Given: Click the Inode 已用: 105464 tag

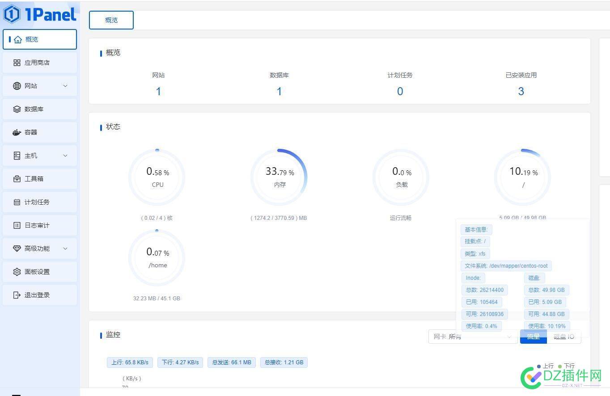Looking at the screenshot, I should (x=482, y=302).
